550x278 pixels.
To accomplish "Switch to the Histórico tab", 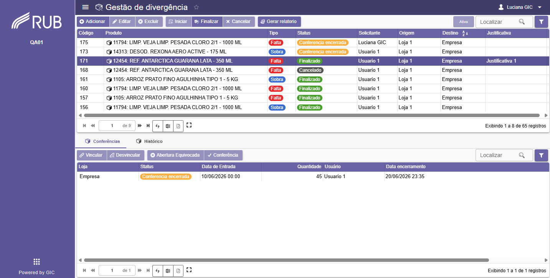I will click(x=149, y=141).
